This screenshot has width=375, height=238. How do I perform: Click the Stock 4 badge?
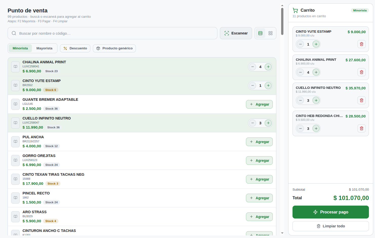tap(51, 221)
